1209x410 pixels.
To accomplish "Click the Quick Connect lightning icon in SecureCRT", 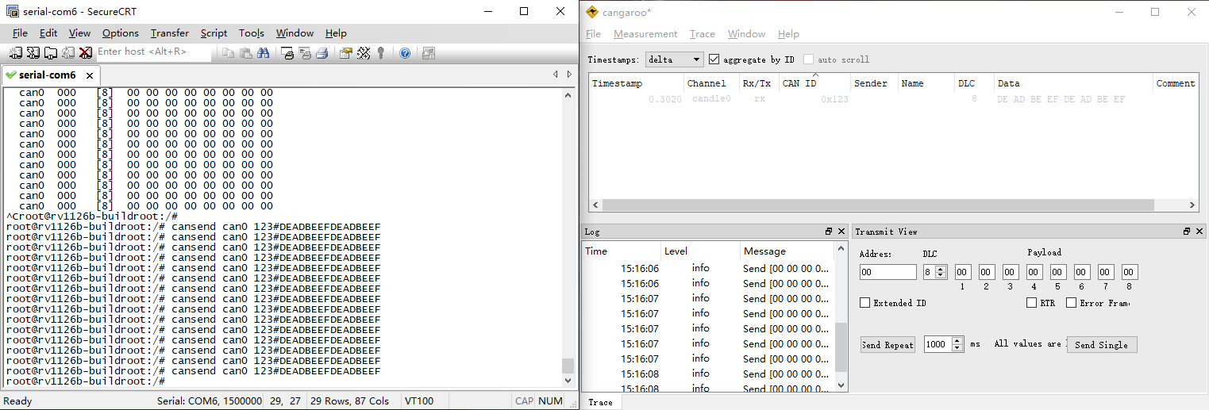I will (x=33, y=53).
